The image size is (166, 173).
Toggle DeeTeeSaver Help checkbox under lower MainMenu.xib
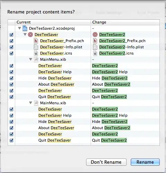pos(11,115)
